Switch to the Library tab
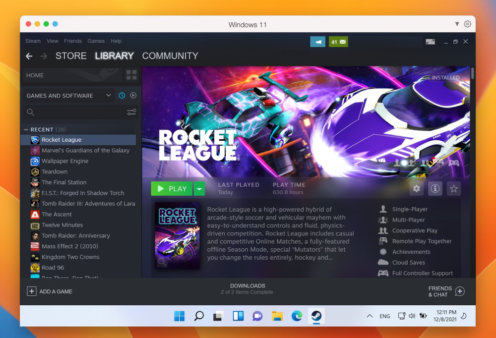This screenshot has width=496, height=338. point(114,56)
